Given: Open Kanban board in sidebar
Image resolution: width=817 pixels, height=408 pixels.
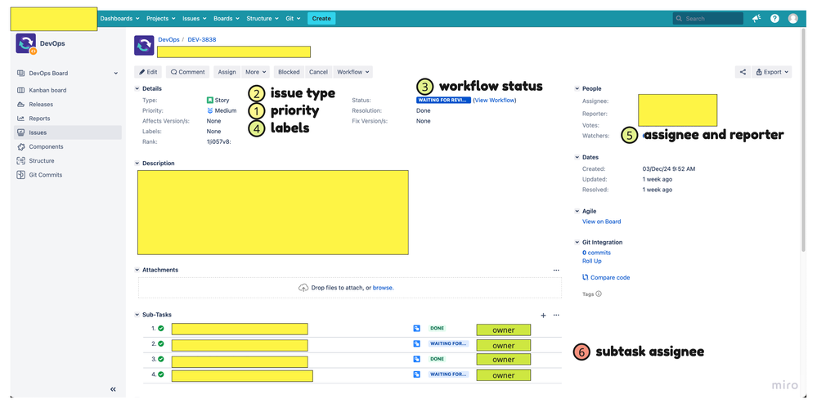Looking at the screenshot, I should [x=47, y=90].
